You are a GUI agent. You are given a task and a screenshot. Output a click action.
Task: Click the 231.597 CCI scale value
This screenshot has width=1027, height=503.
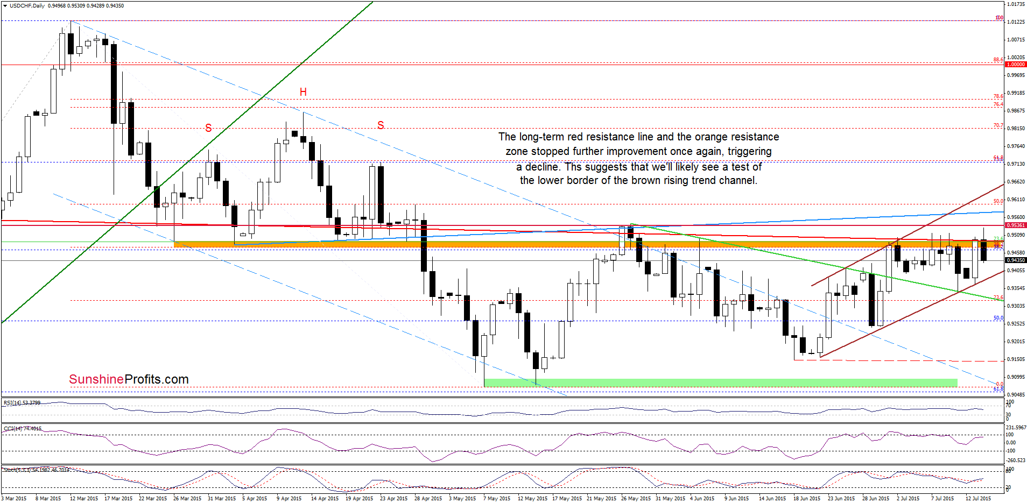coord(1016,428)
